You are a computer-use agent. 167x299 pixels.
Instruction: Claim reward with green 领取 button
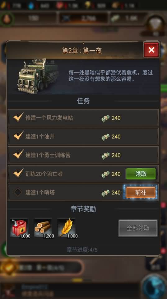pyautogui.click(x=141, y=174)
